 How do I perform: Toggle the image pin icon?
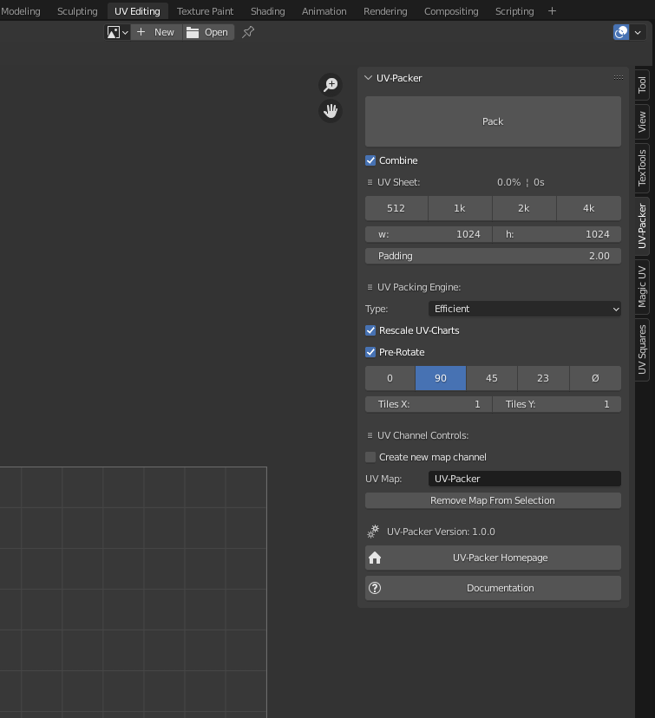click(x=248, y=32)
